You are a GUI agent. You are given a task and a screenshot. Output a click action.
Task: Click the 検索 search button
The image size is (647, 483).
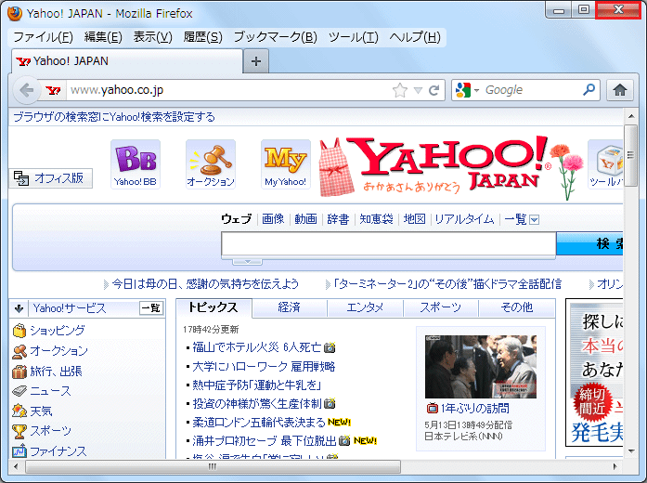click(x=589, y=243)
